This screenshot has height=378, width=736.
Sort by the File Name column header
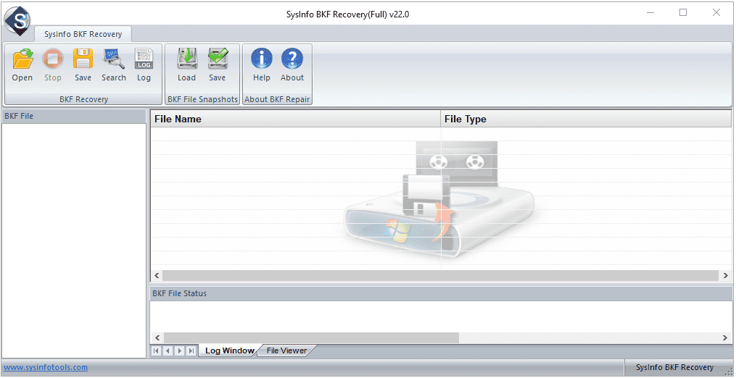[295, 119]
